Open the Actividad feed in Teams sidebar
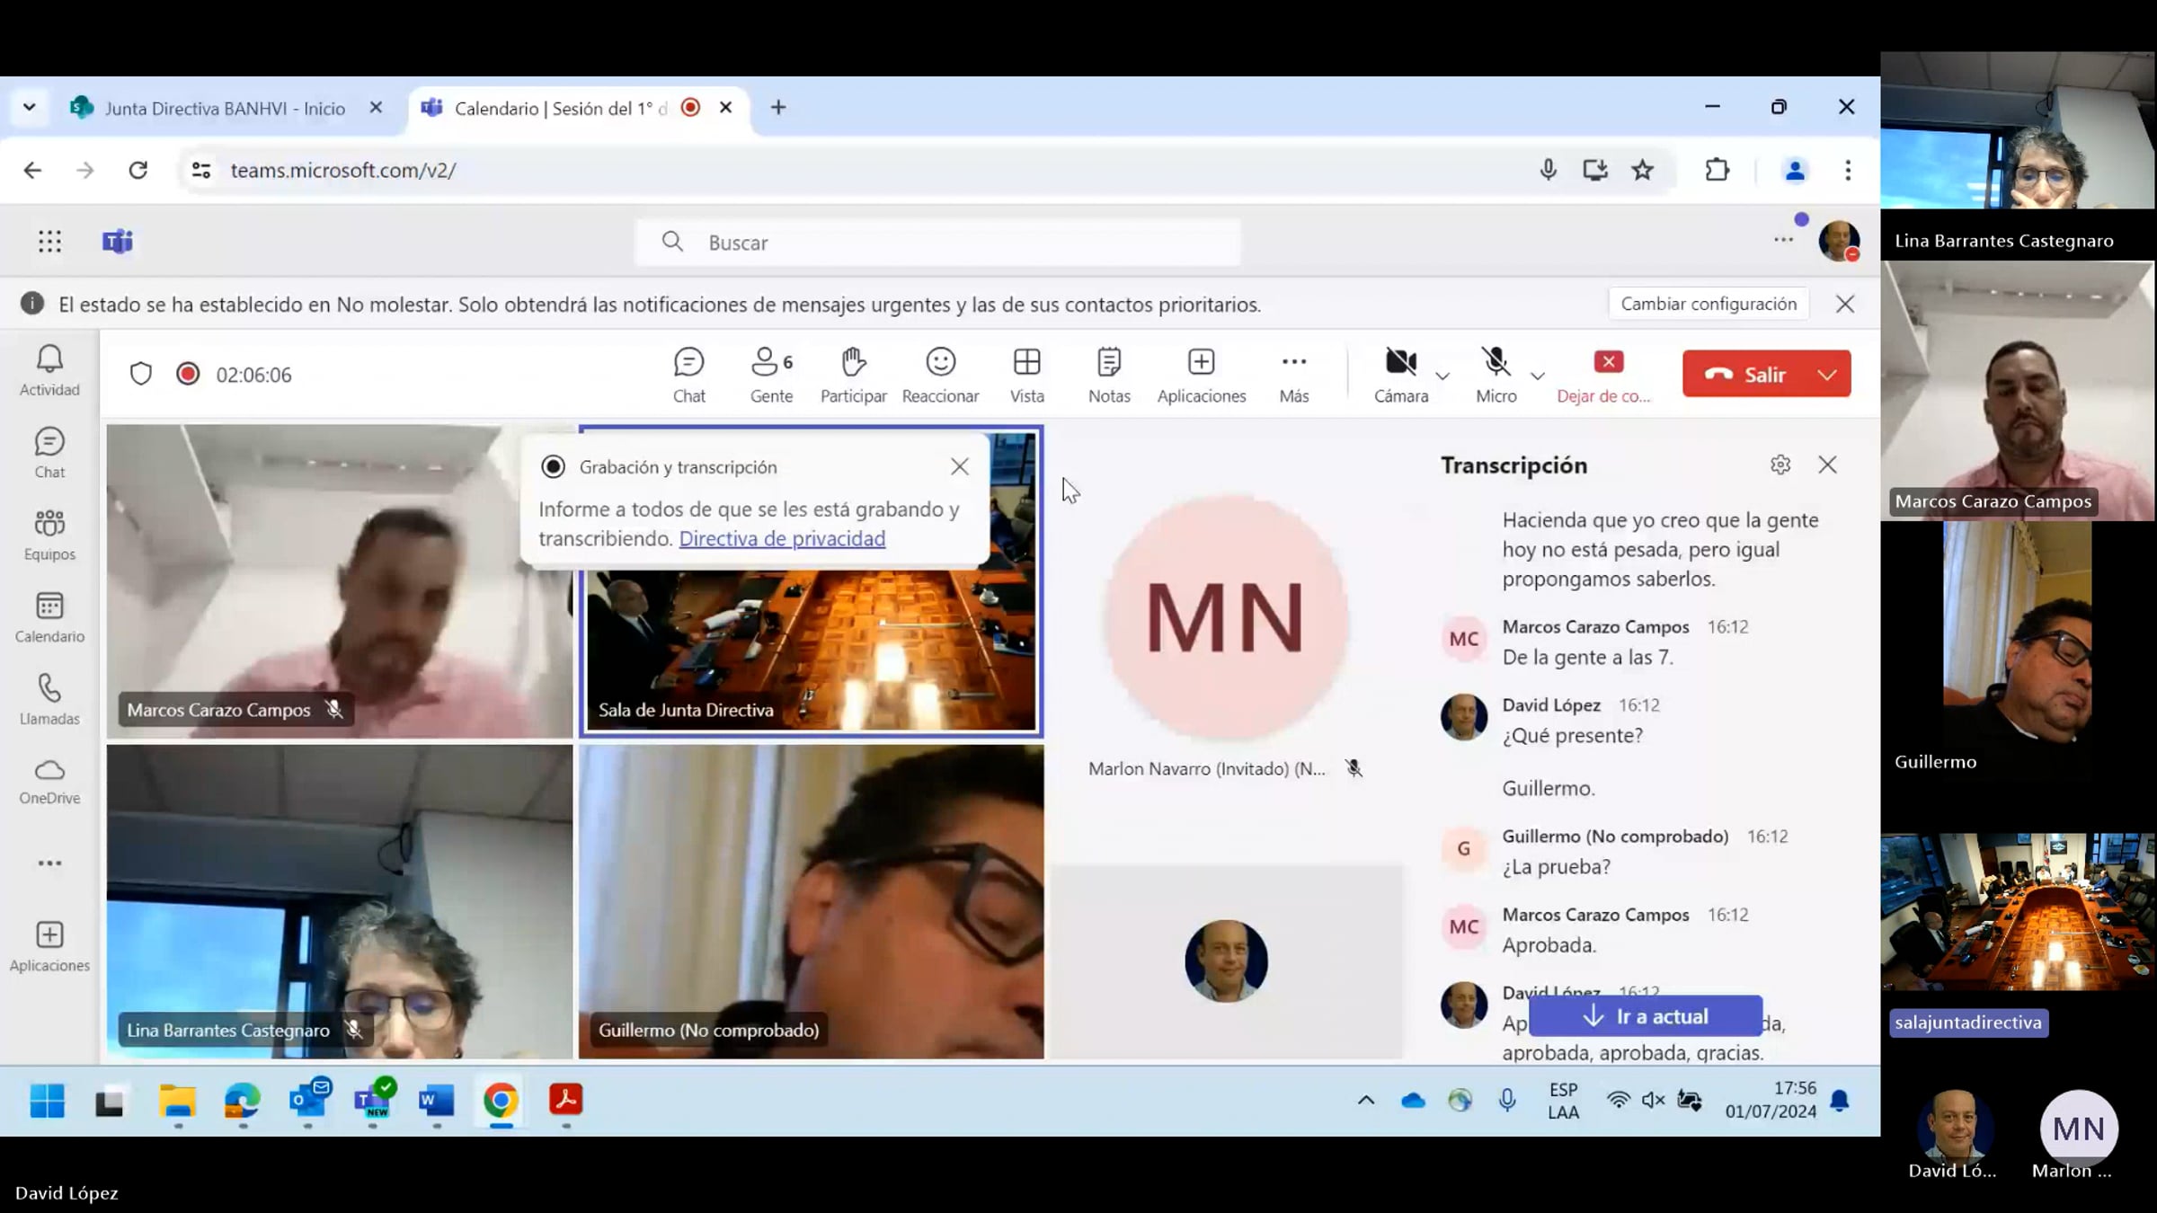This screenshot has height=1213, width=2157. pyautogui.click(x=49, y=371)
